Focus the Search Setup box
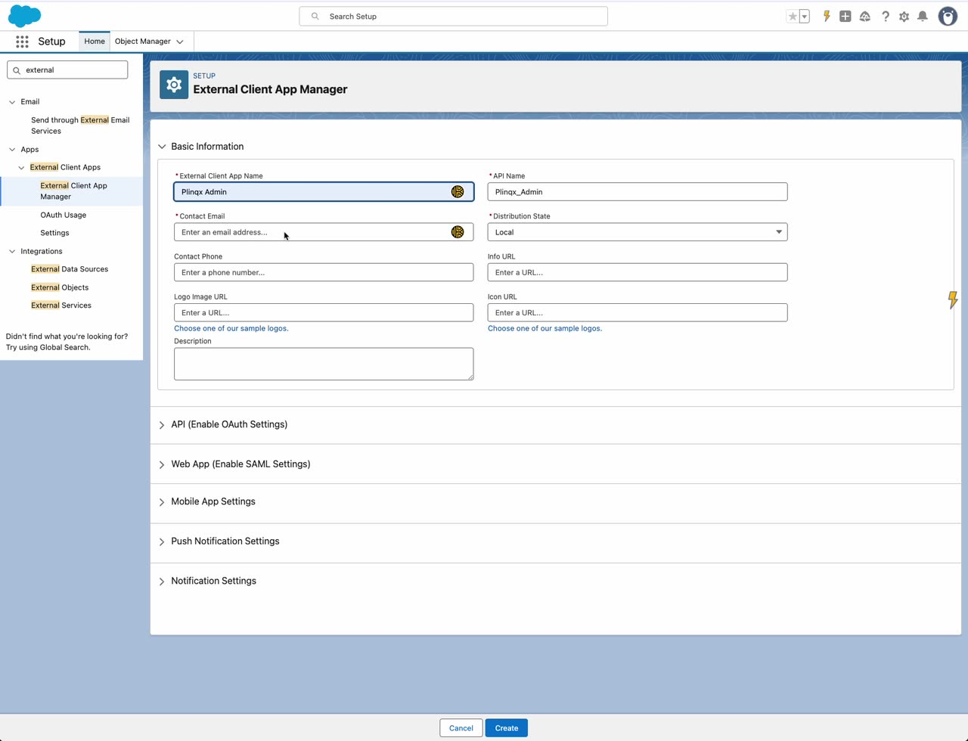The image size is (968, 741). click(454, 16)
